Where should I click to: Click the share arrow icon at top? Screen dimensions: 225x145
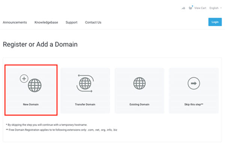[183, 8]
